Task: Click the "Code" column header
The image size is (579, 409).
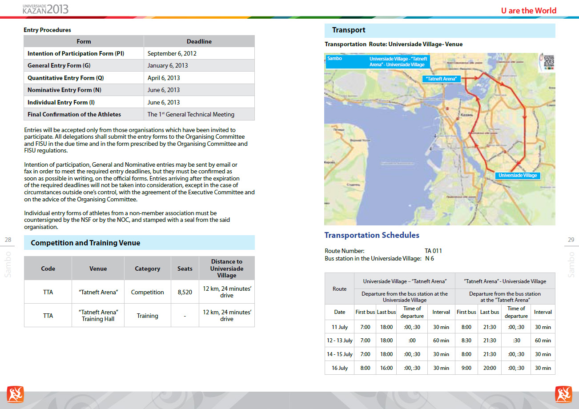Action: 48,269
